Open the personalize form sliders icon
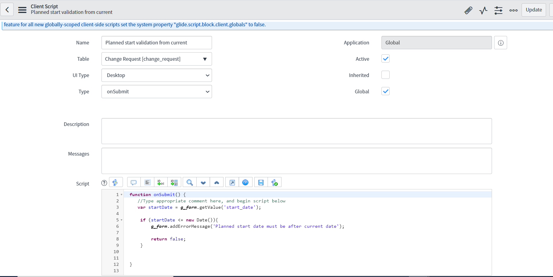The height and width of the screenshot is (277, 553). pos(498,11)
